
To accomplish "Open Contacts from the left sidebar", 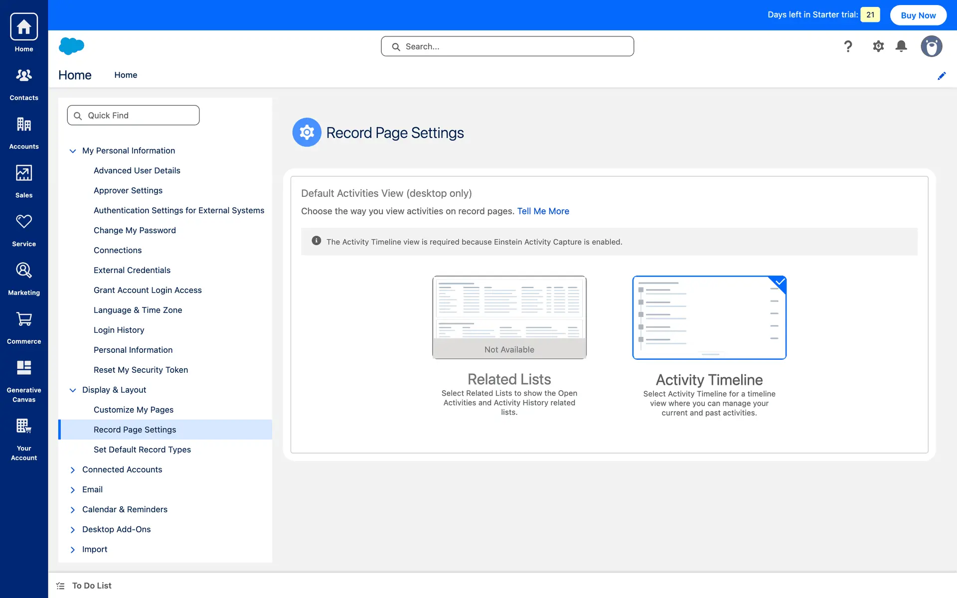I will pyautogui.click(x=23, y=83).
